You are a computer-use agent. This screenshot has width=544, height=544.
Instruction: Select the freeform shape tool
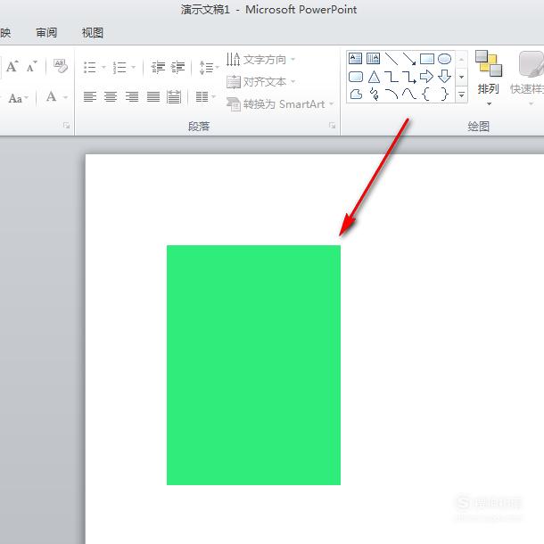(356, 94)
